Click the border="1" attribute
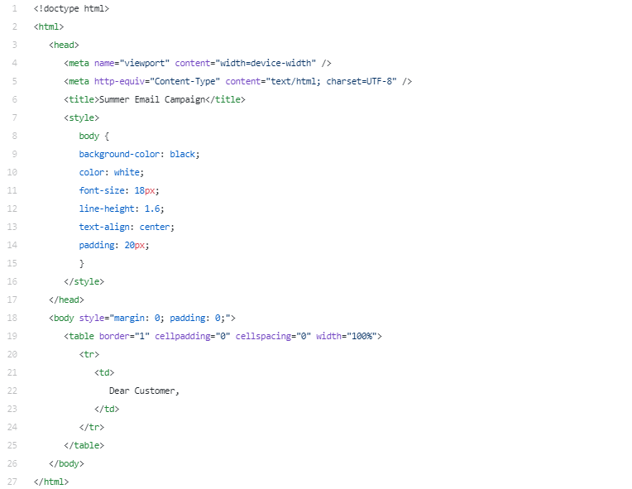This screenshot has width=632, height=489. (x=125, y=336)
